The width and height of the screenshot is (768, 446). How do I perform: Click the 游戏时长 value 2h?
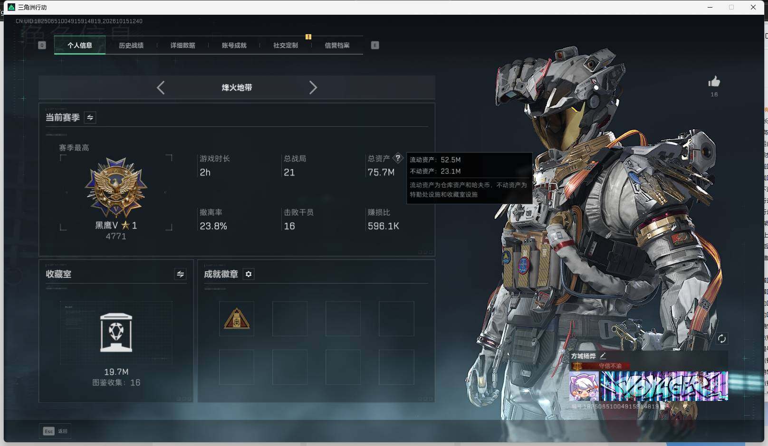coord(205,172)
